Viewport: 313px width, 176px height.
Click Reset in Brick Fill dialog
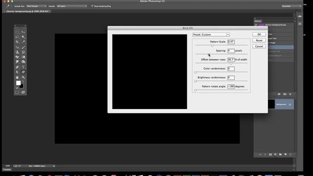tap(259, 40)
